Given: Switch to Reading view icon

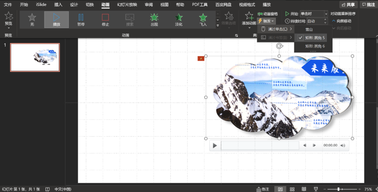Looking at the screenshot, I should pyautogui.click(x=304, y=189).
